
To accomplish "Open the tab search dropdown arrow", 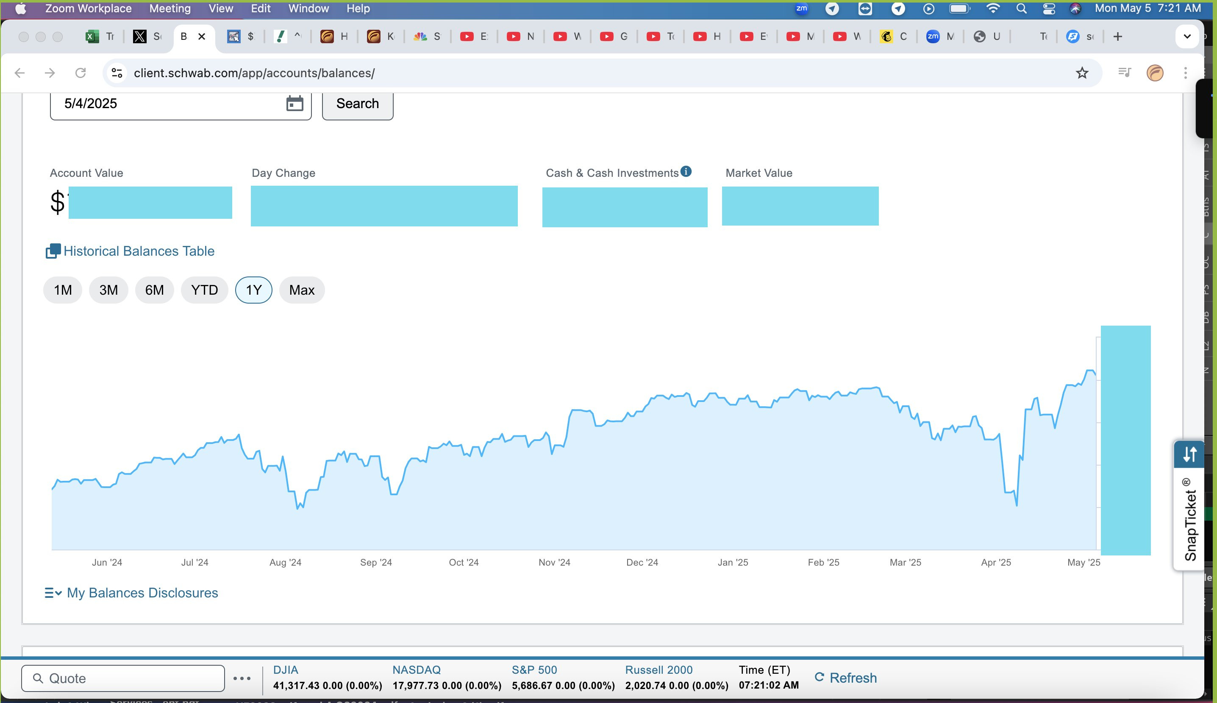I will coord(1187,37).
